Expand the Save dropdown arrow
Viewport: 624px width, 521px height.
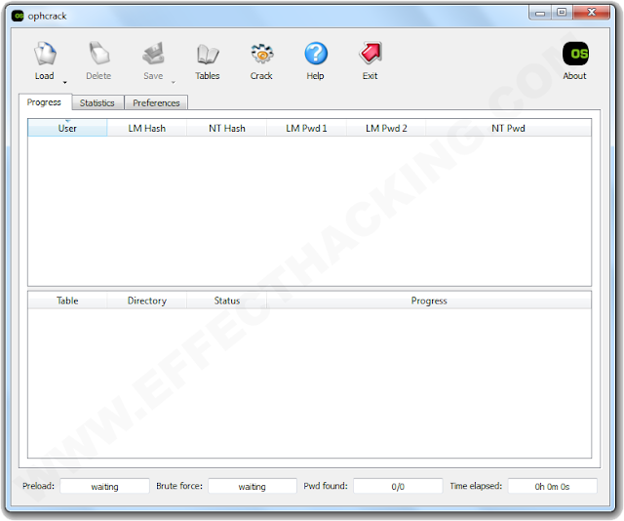click(174, 83)
